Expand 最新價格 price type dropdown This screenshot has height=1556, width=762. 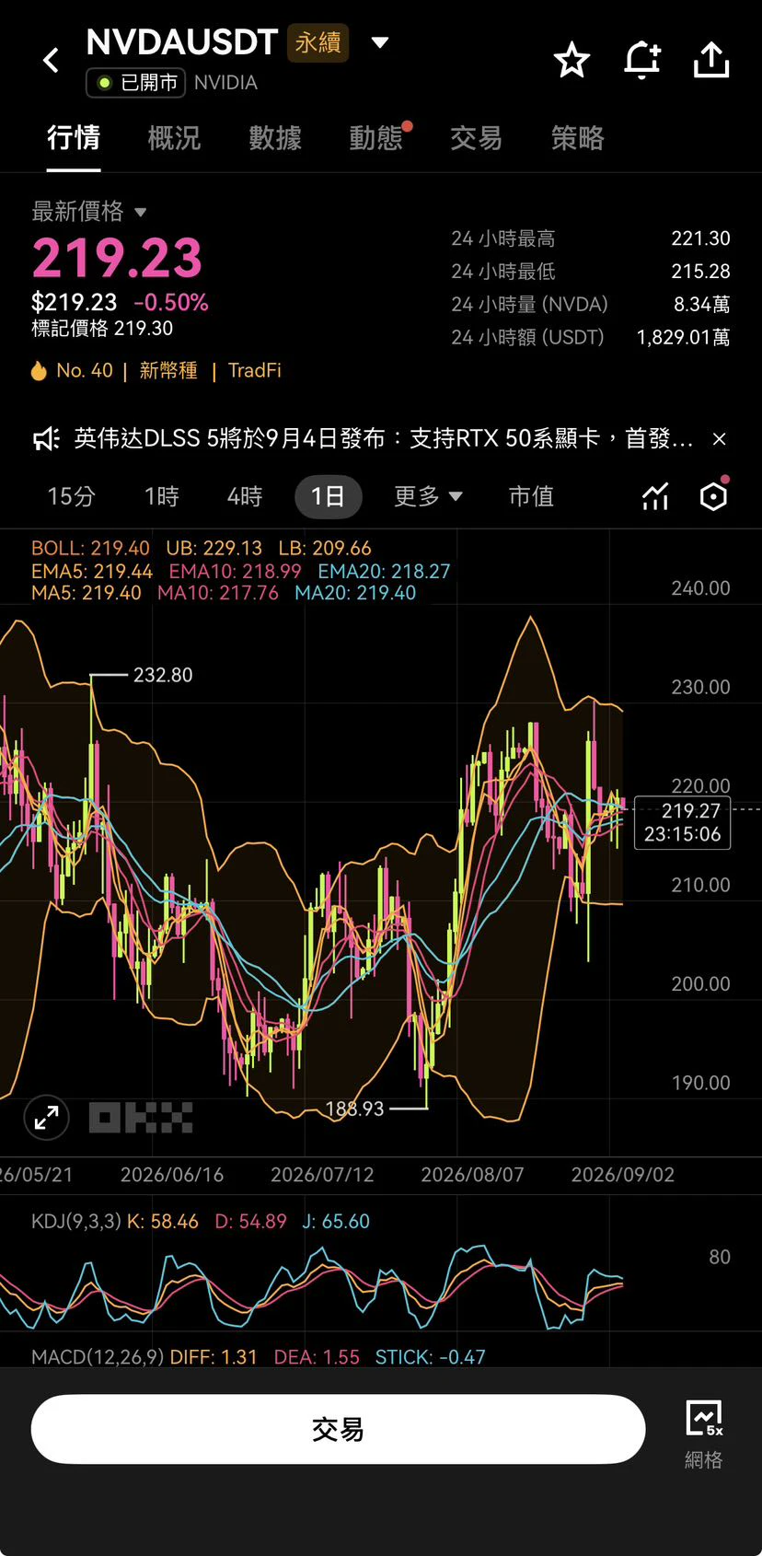[x=141, y=213]
